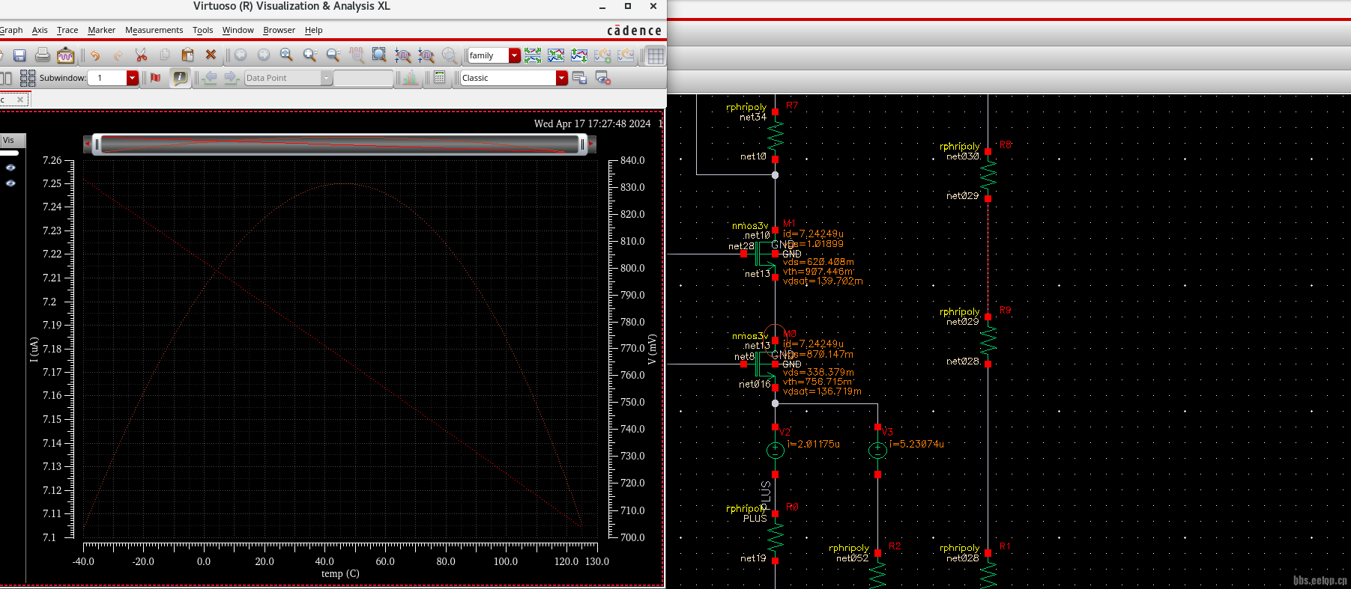The height and width of the screenshot is (589, 1351).
Task: Click the redo arrow icon
Action: coord(118,55)
